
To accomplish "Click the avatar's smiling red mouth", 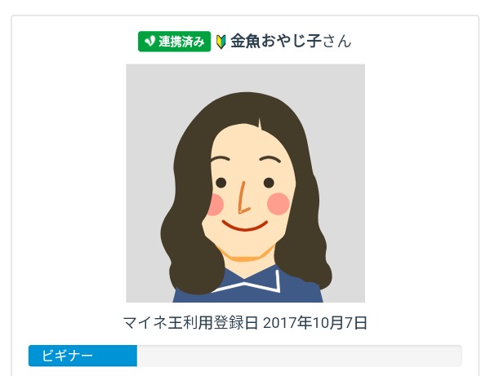I will [245, 226].
